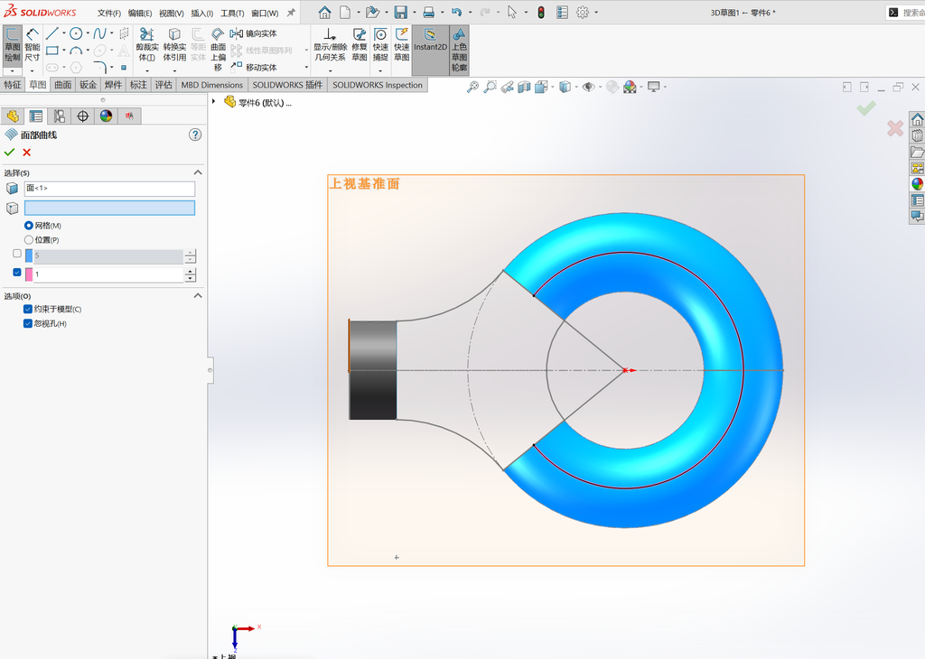Collapse the 选择(S) section
The width and height of the screenshot is (925, 659).
(198, 172)
